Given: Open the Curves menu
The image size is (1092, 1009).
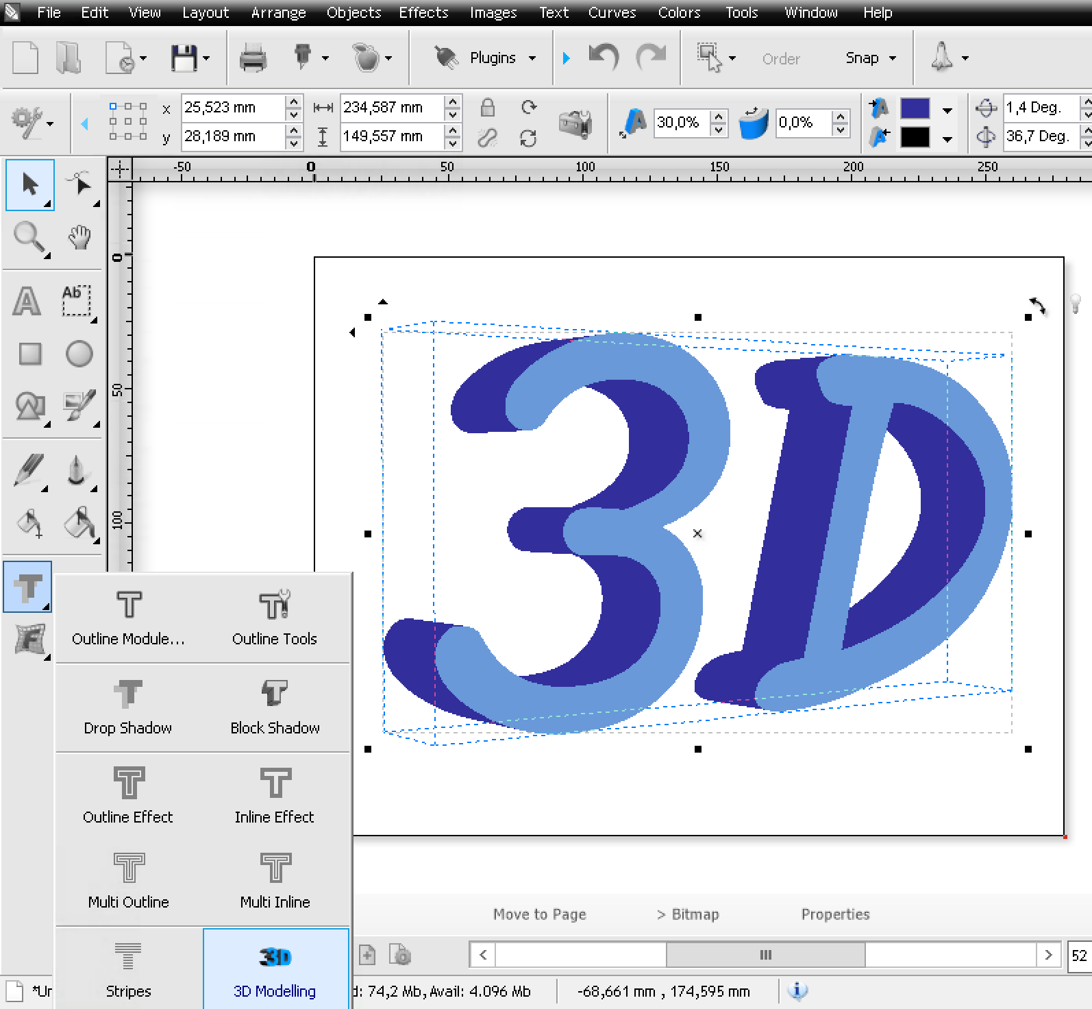Looking at the screenshot, I should point(612,12).
